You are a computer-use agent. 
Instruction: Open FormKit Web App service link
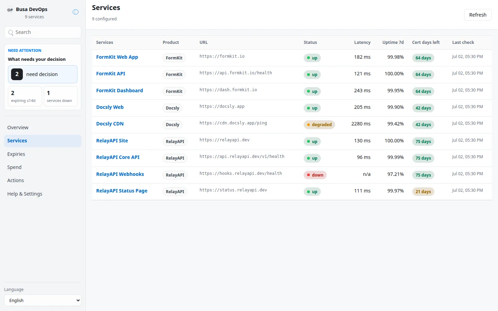(x=117, y=57)
